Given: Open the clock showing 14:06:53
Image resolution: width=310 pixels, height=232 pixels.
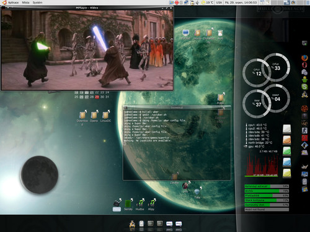Looking at the screenshot, I should coord(241,2).
